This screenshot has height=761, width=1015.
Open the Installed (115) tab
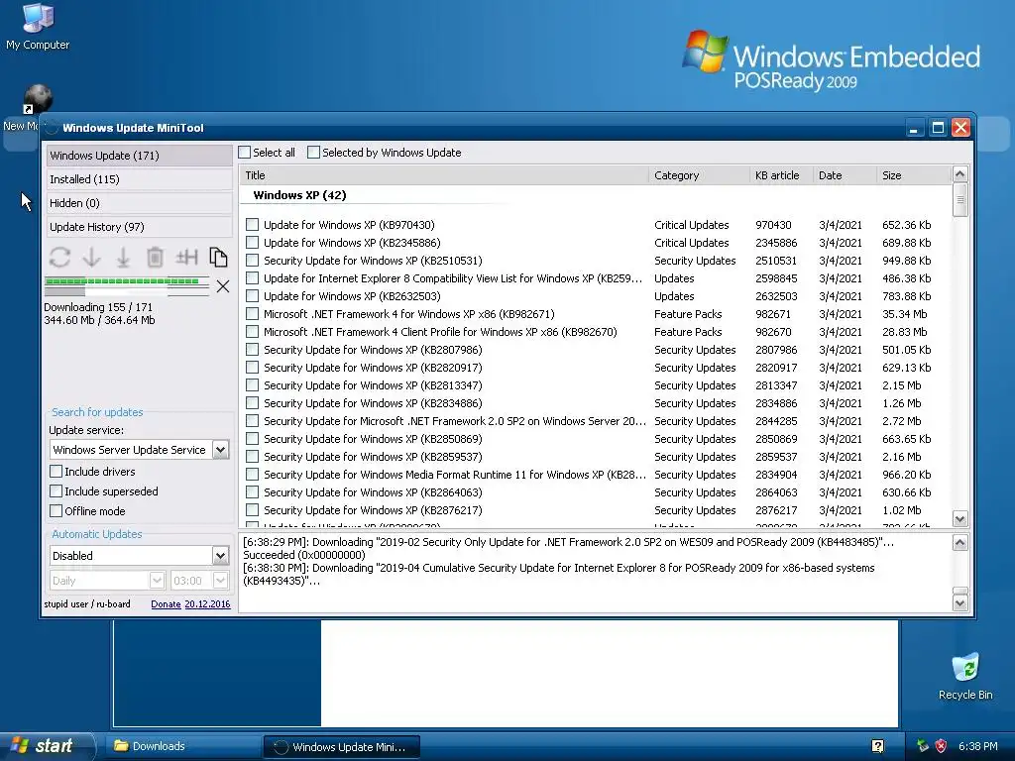pyautogui.click(x=139, y=179)
